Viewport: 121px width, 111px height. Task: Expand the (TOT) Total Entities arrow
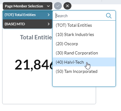click(49, 15)
